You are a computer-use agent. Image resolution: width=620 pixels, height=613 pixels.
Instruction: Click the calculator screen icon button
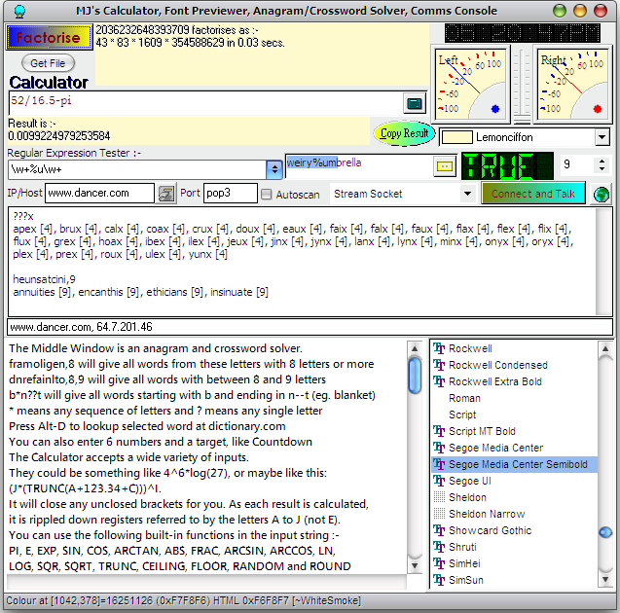pos(415,103)
